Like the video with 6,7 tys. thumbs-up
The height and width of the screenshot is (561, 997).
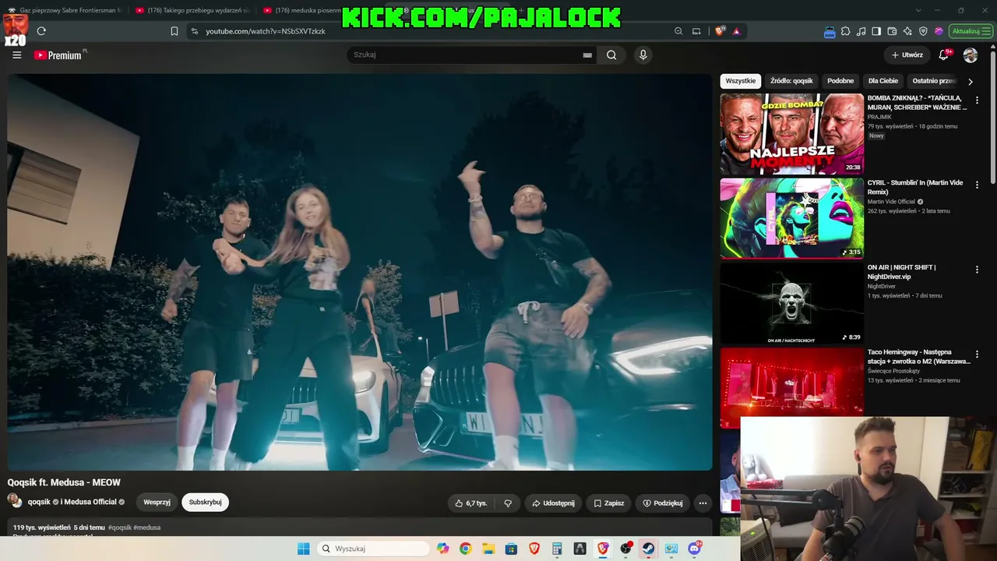pyautogui.click(x=471, y=503)
